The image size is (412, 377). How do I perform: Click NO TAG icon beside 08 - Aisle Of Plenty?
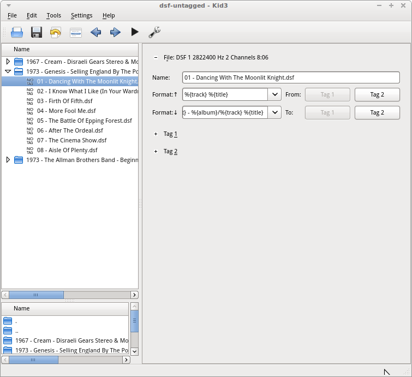pos(30,150)
